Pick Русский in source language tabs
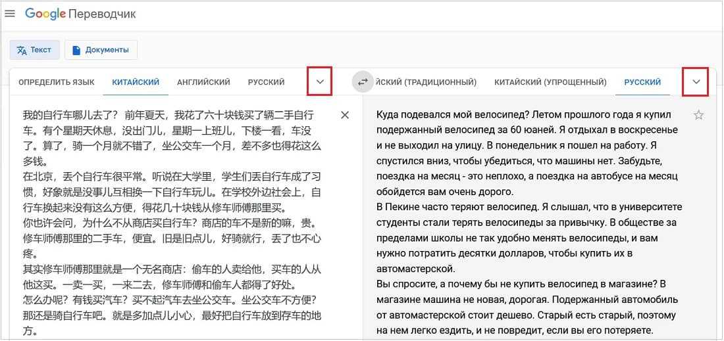 [x=266, y=82]
